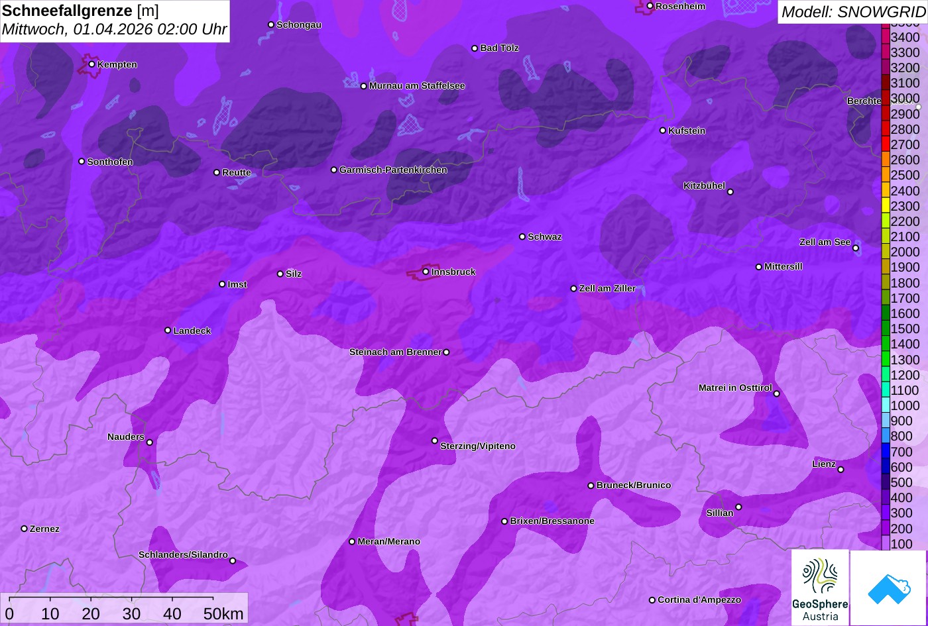
Task: Pick the 2700 m red legend swatch
Action: click(x=885, y=144)
